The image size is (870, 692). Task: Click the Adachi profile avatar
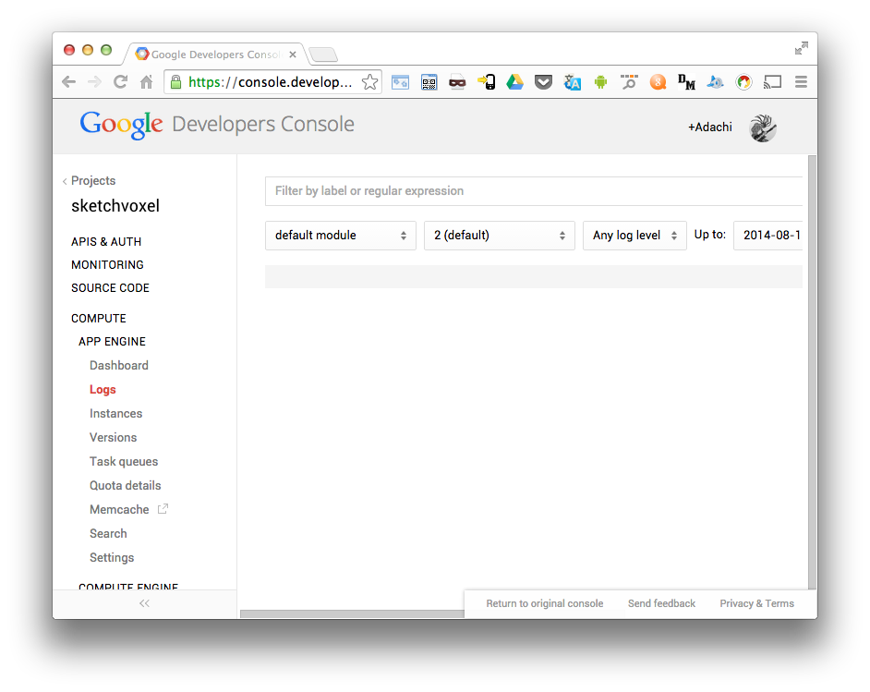(763, 127)
